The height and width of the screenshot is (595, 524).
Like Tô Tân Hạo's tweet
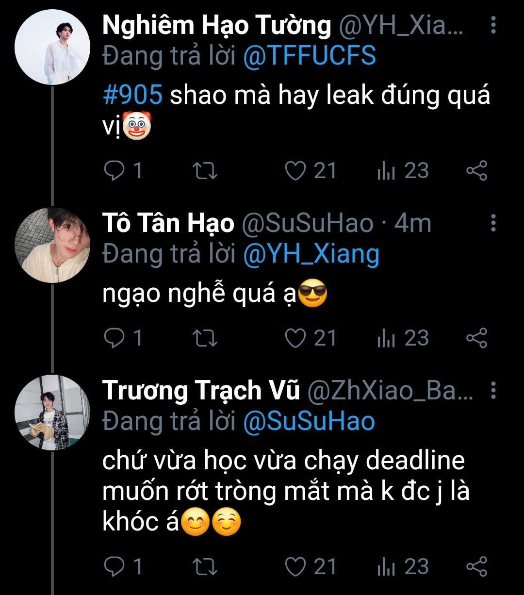(x=295, y=338)
